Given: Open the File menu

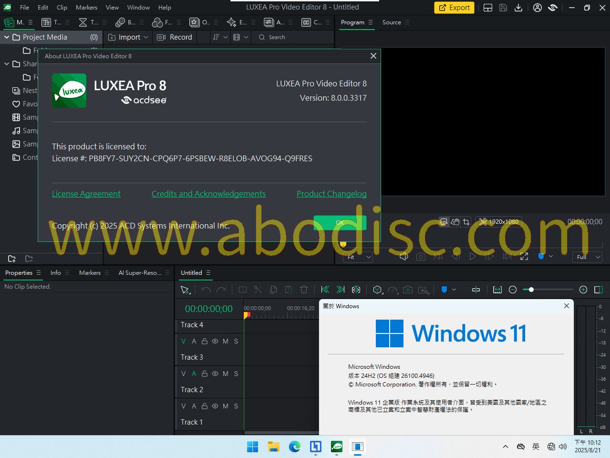Looking at the screenshot, I should click(x=24, y=8).
